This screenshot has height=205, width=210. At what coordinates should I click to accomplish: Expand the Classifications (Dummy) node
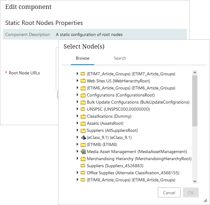point(78,116)
